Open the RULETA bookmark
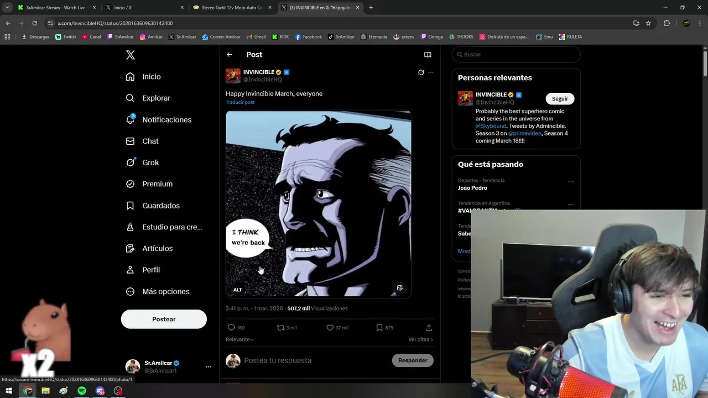 (570, 37)
